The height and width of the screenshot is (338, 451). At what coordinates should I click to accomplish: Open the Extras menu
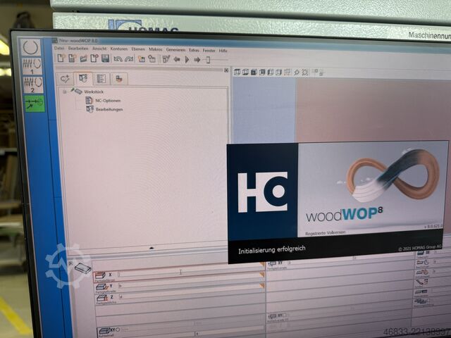tap(194, 50)
